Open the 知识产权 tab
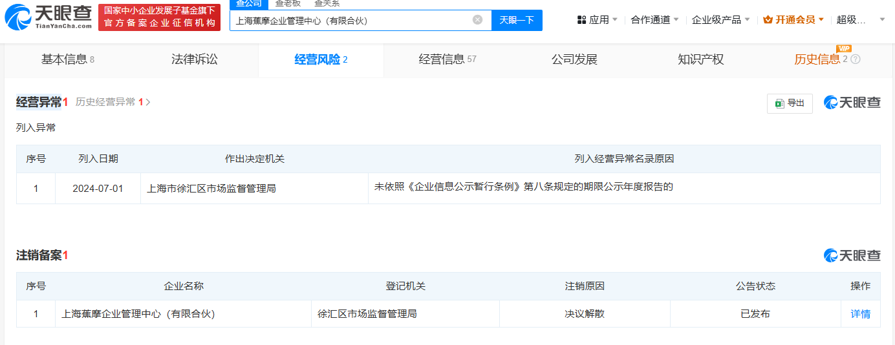Screen dimensions: 895x345 [700, 59]
